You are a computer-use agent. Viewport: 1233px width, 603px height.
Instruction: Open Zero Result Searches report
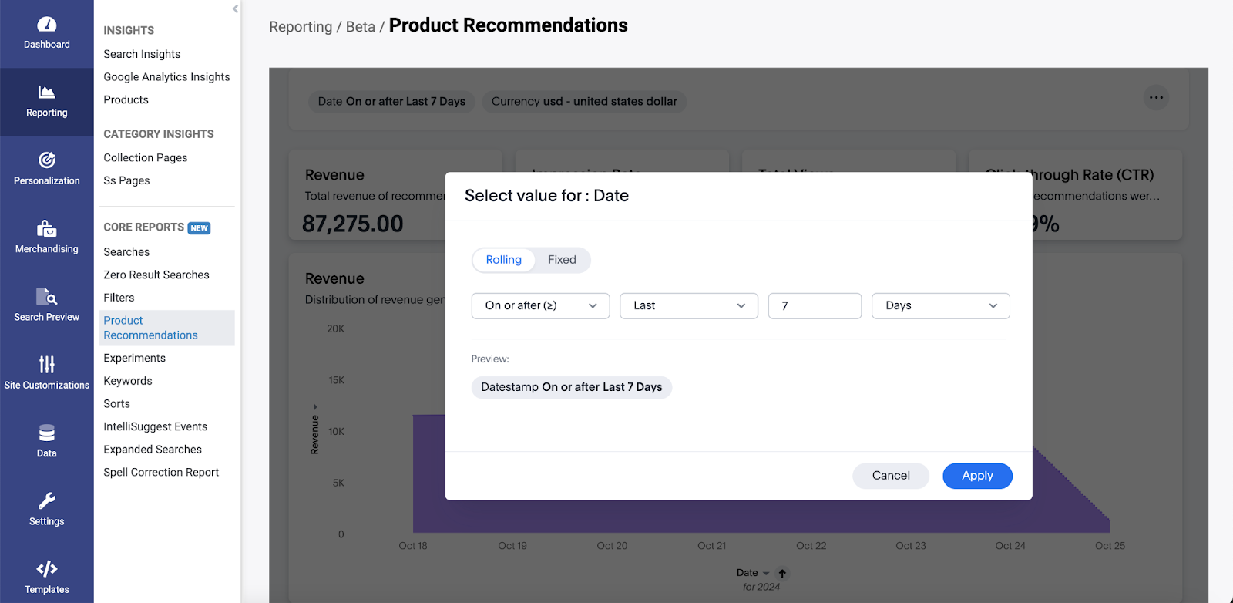(156, 275)
